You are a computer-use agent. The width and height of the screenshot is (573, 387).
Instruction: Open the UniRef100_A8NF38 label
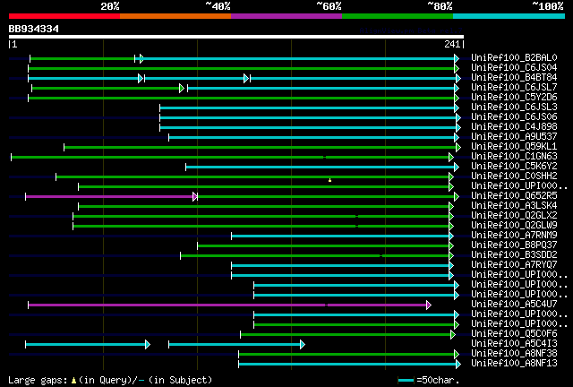click(x=514, y=354)
